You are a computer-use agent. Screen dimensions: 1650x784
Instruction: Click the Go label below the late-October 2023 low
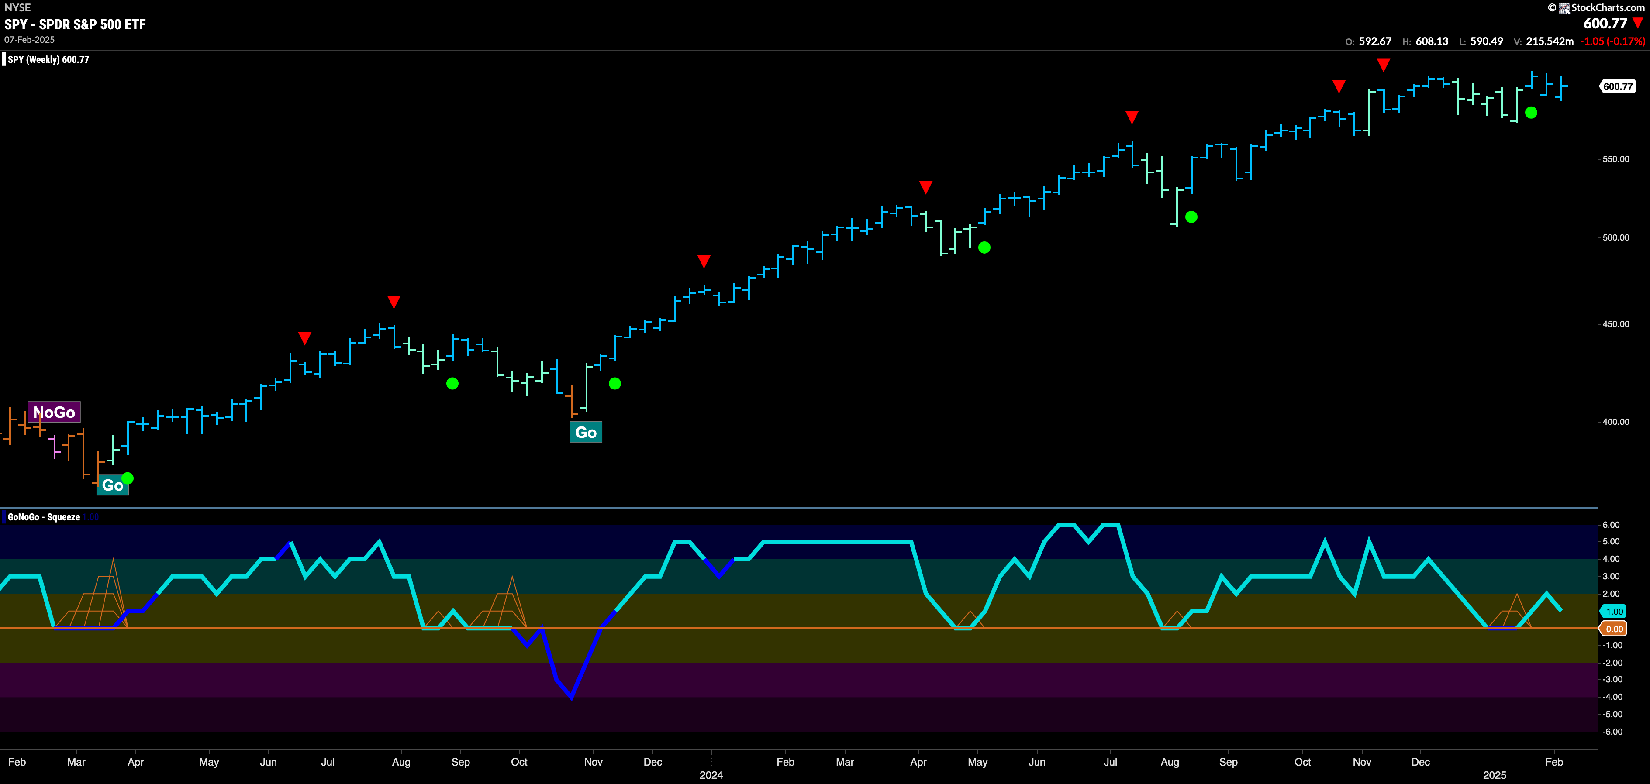(x=586, y=432)
